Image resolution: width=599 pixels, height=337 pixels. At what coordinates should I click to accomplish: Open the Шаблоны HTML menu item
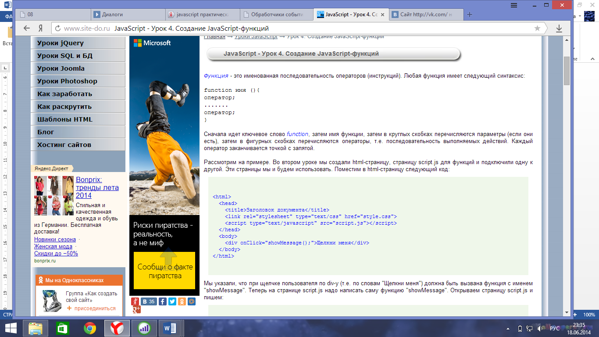click(78, 119)
